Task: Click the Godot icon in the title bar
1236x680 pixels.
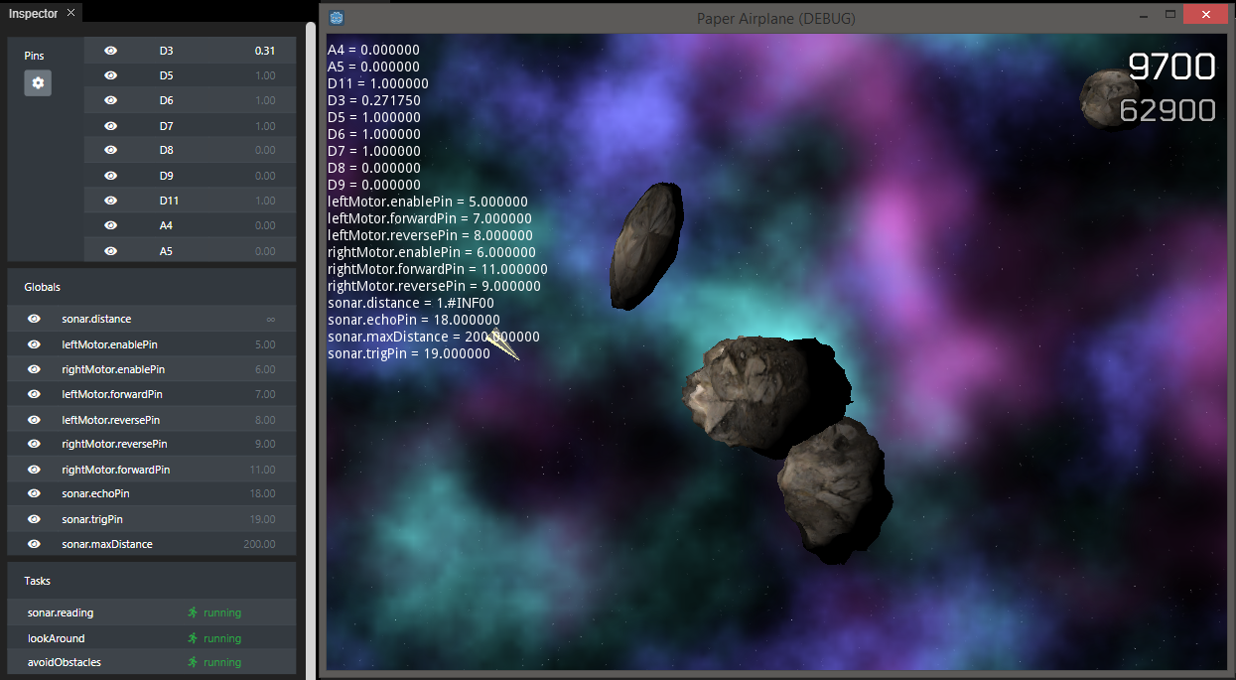Action: point(336,17)
